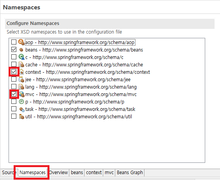Select the lang schema URL row text
The height and width of the screenshot is (180, 220).
81,87
